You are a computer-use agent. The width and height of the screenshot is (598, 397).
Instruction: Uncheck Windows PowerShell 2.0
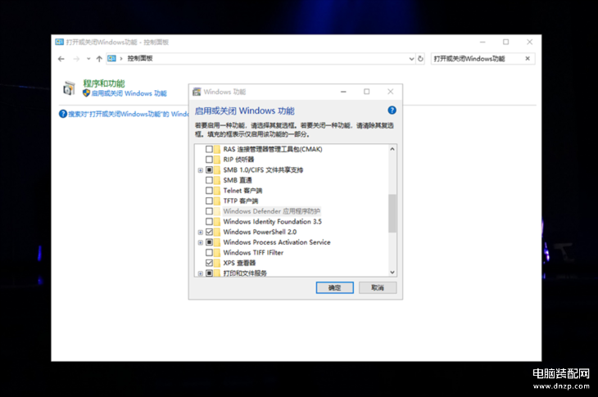[209, 232]
